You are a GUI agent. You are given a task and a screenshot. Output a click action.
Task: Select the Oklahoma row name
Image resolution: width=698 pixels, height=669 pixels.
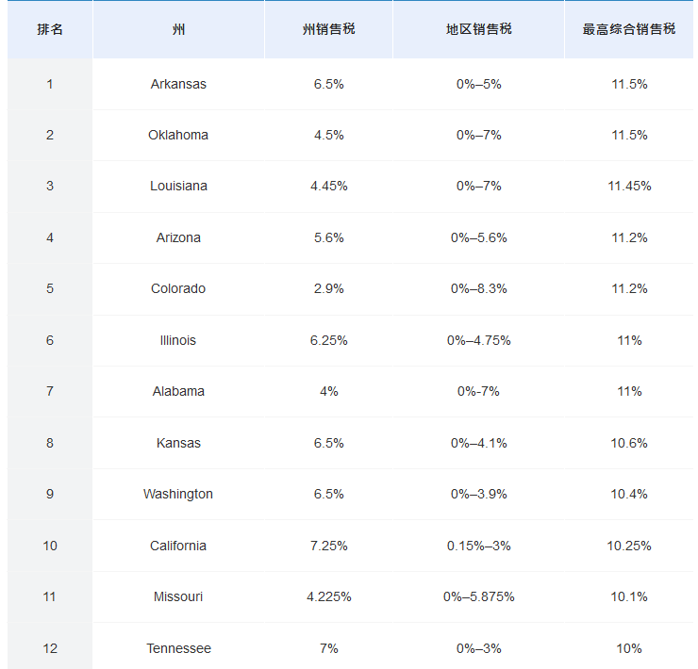(x=178, y=135)
